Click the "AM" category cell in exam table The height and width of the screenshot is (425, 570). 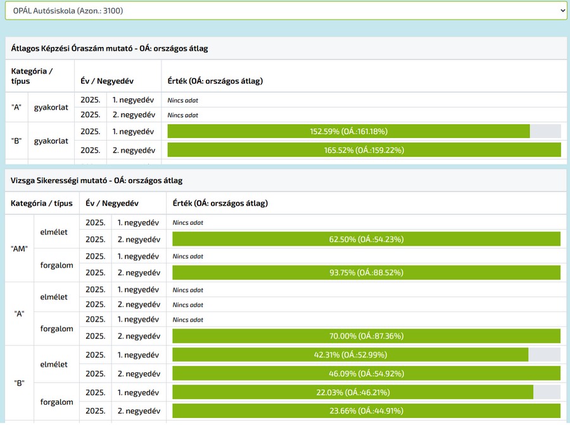click(20, 248)
